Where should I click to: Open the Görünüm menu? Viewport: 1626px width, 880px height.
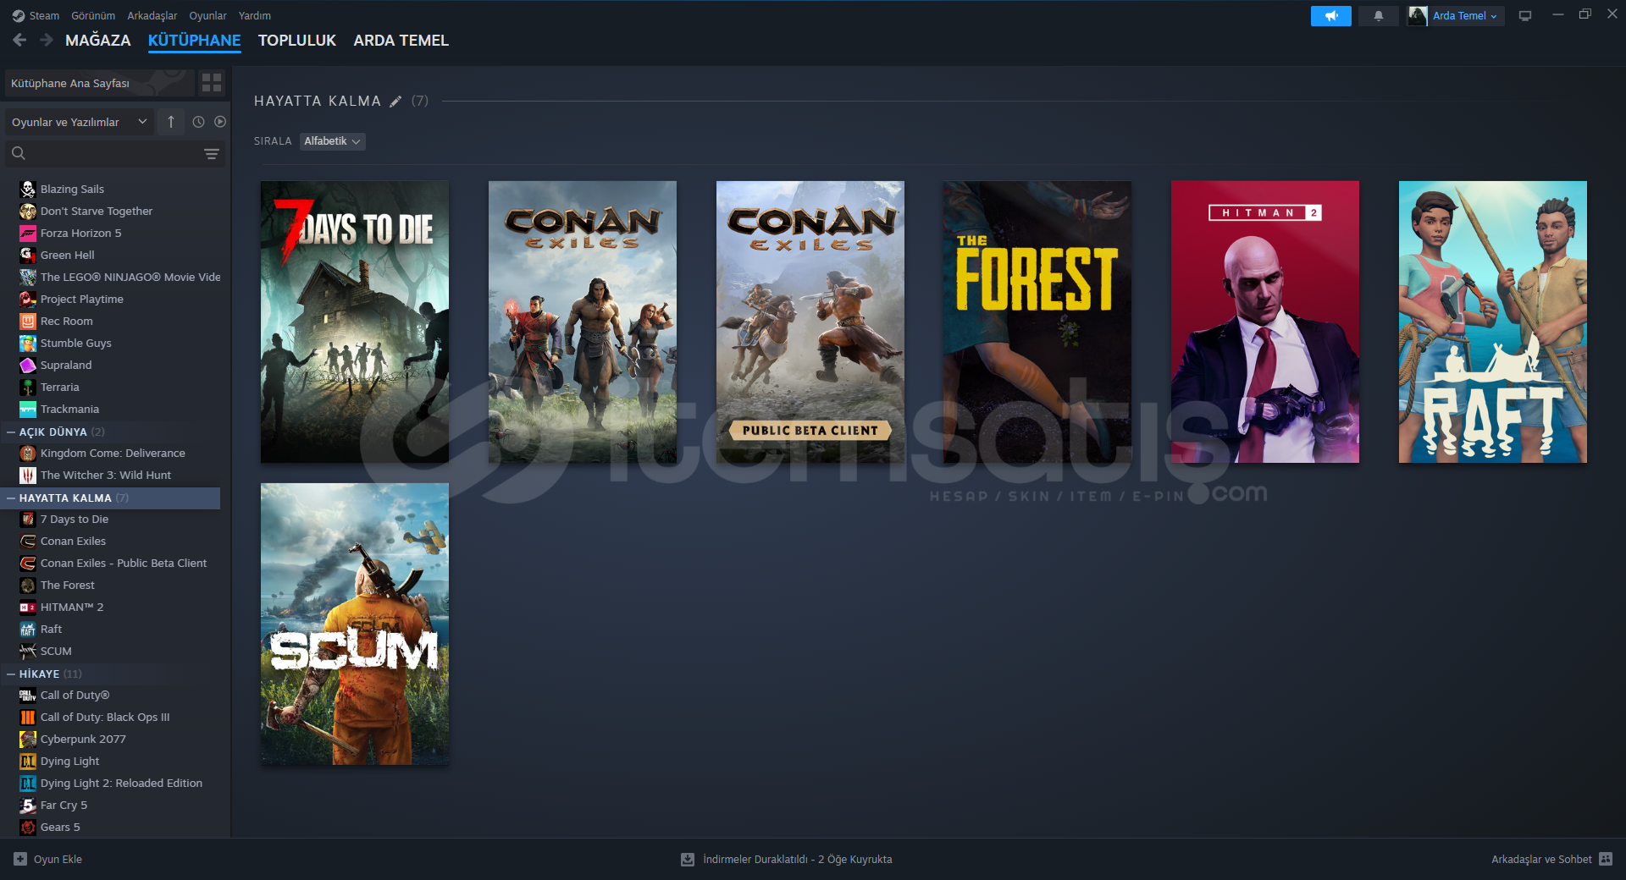coord(93,16)
